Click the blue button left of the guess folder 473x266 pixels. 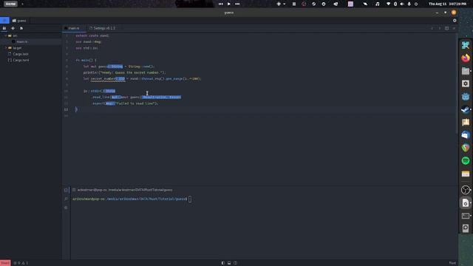[x=4, y=21]
